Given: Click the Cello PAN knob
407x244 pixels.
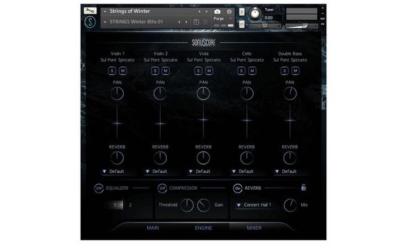Looking at the screenshot, I should [x=247, y=94].
